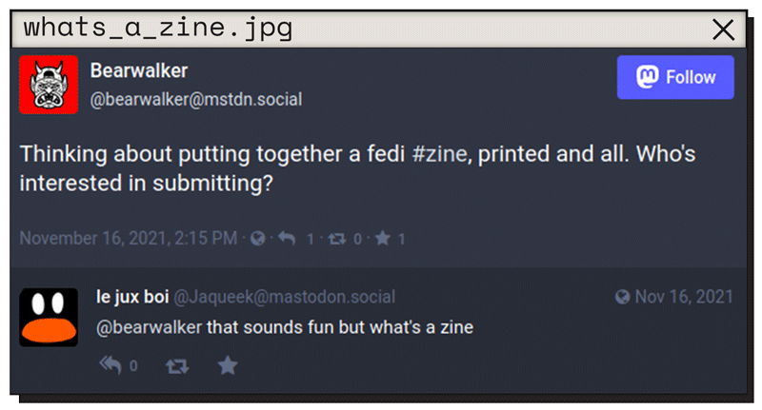This screenshot has width=762, height=410.
Task: Open the Bearwalker display name profile
Action: click(x=139, y=70)
